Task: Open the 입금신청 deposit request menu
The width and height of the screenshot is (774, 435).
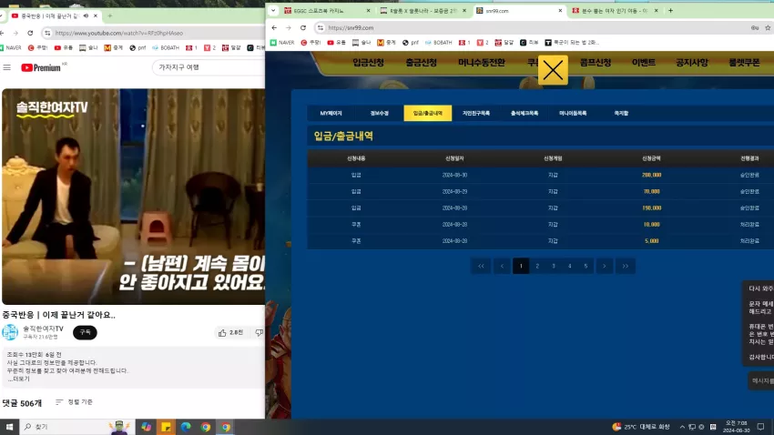Action: (368, 63)
